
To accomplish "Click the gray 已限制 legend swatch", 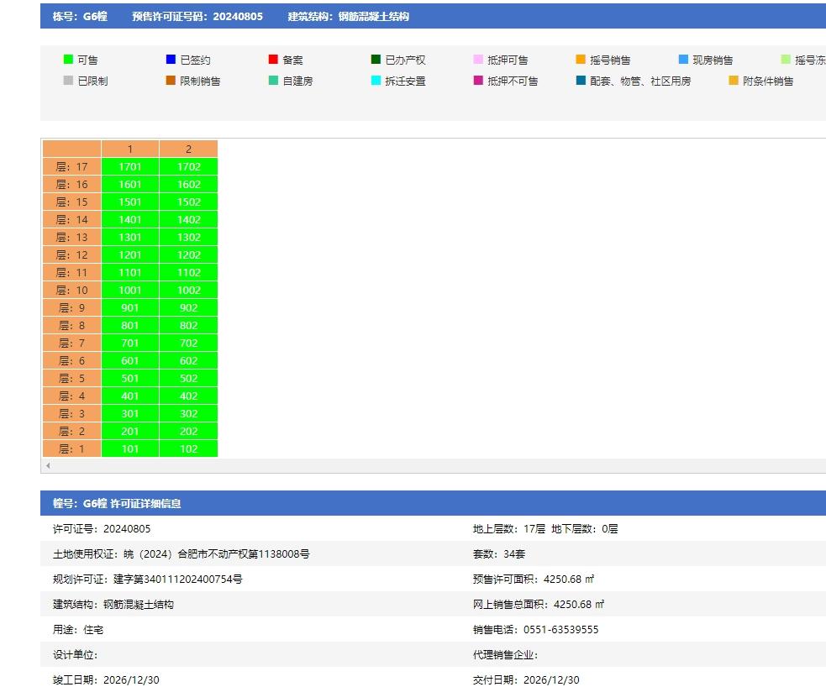I will 68,81.
